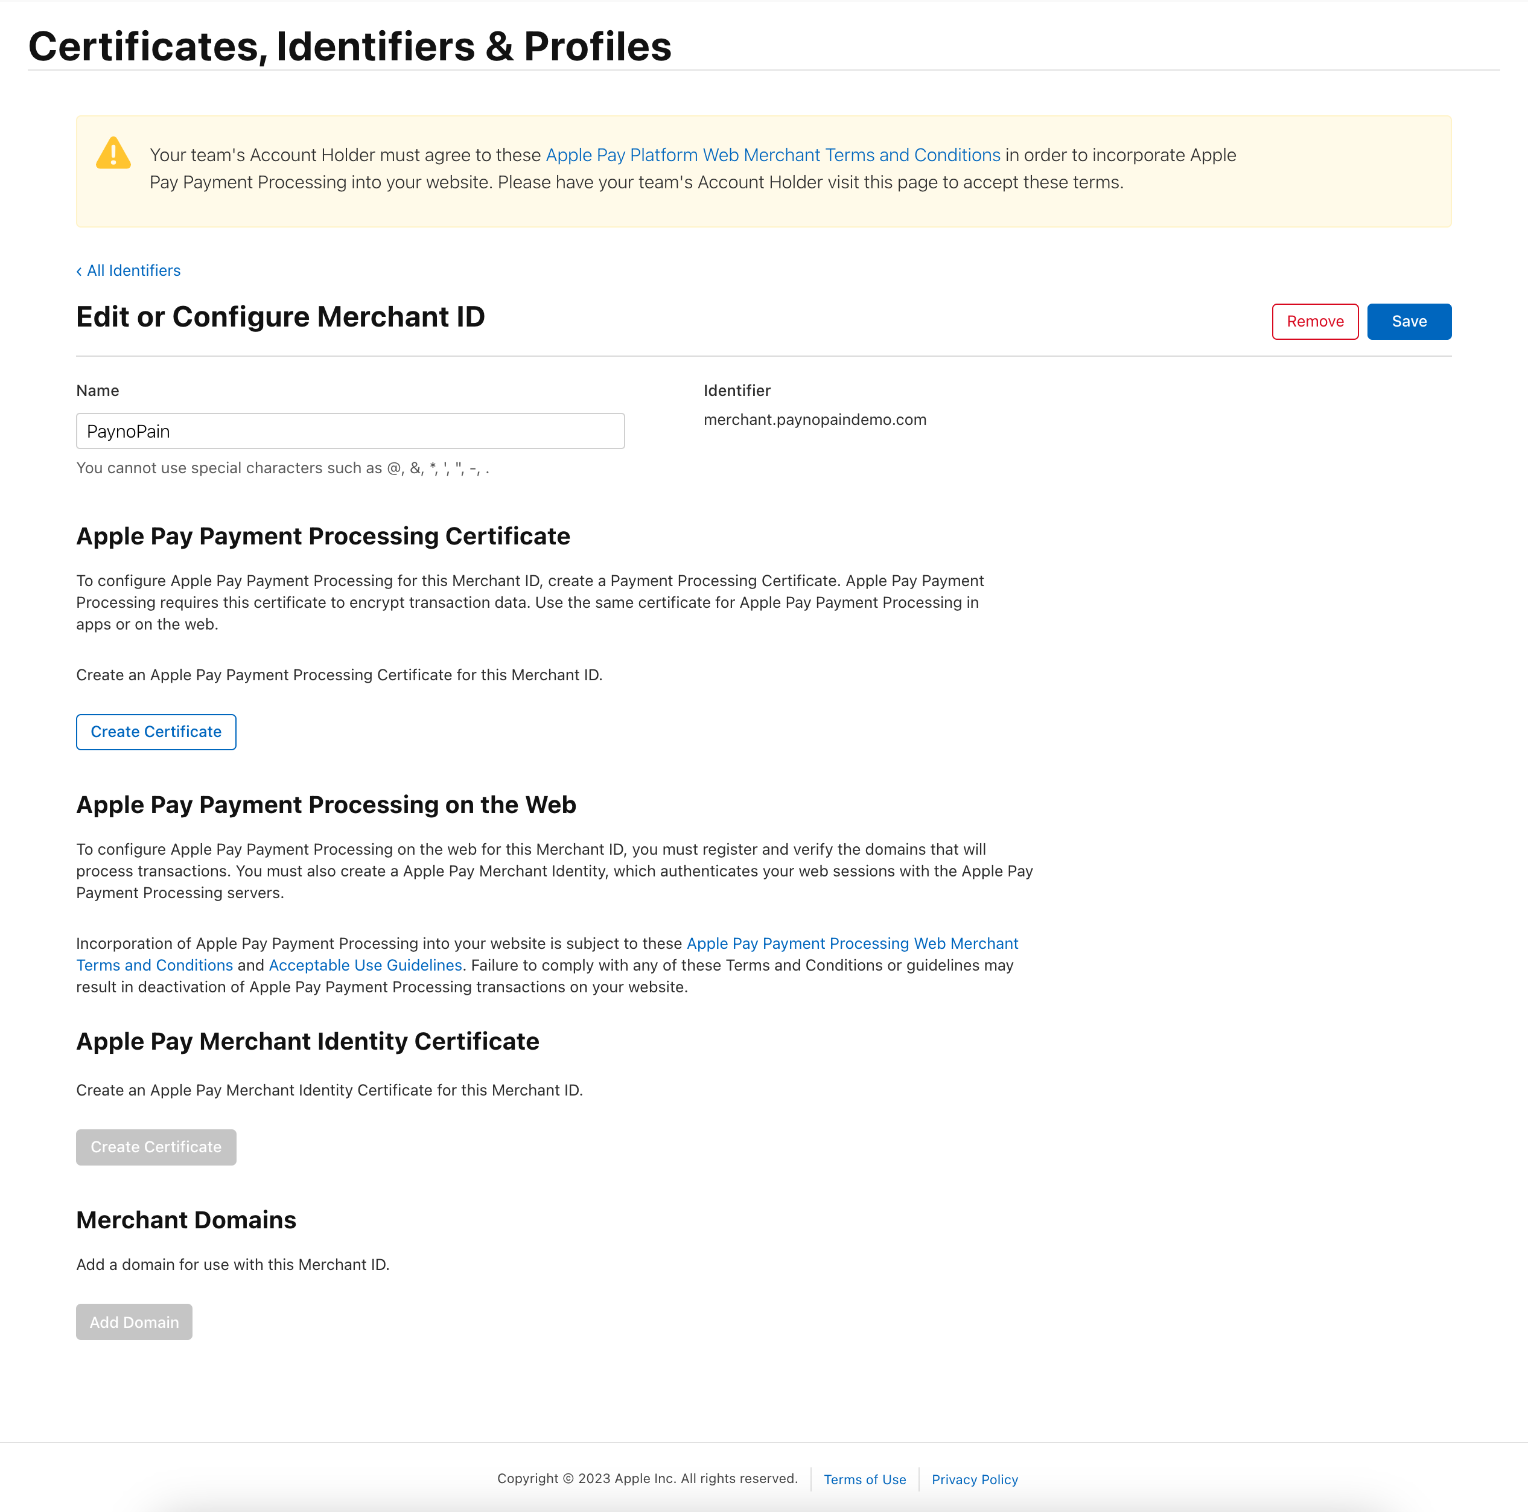Click the red Remove button
Viewport: 1528px width, 1512px height.
[1314, 321]
